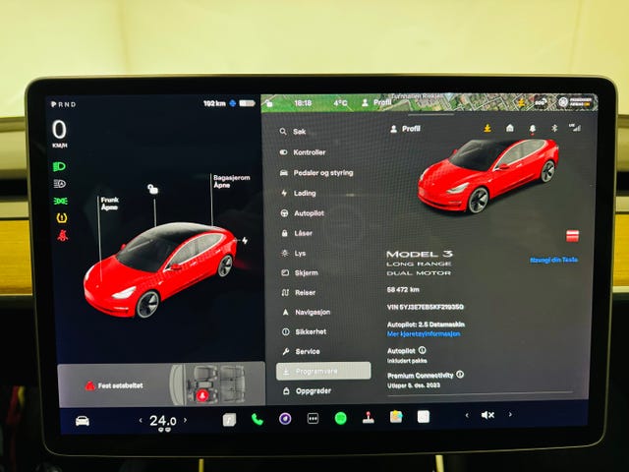
Task: Open the Kontroller menu
Action: 303,152
